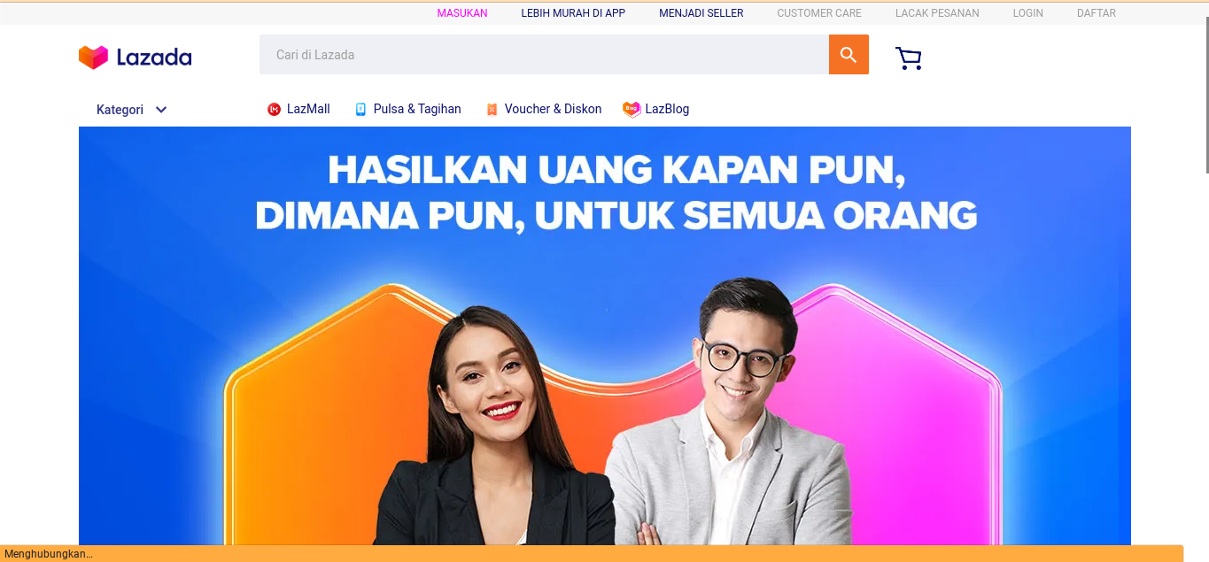Screen dimensions: 1209x562
Task: Open the Kategori menu label
Action: coord(120,110)
